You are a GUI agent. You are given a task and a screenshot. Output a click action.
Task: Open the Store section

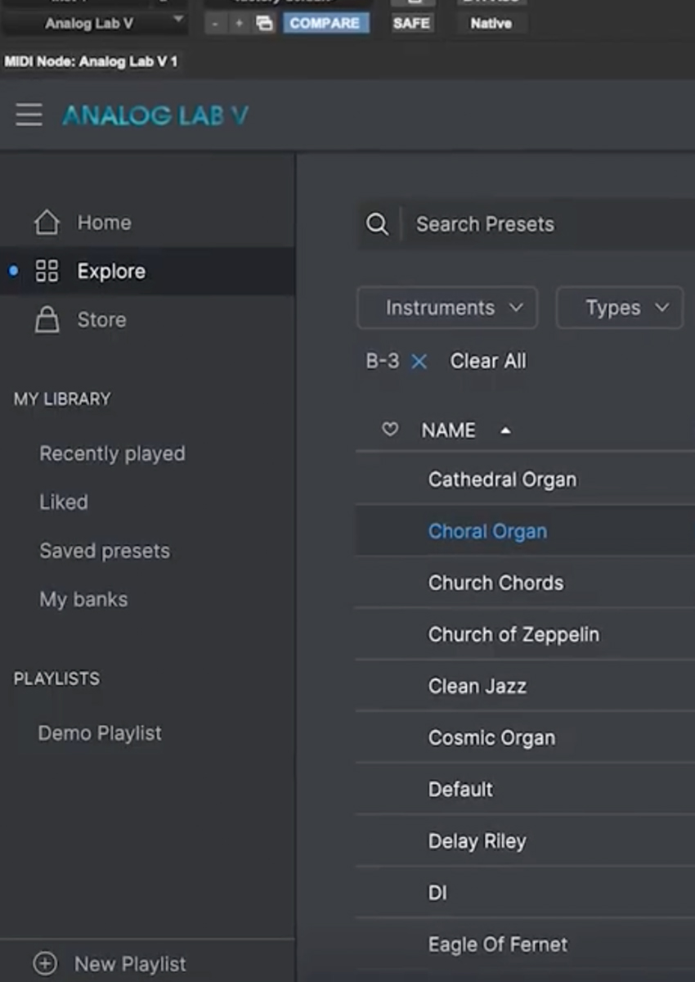tap(101, 320)
